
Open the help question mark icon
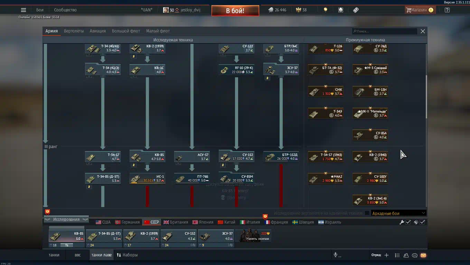click(447, 10)
